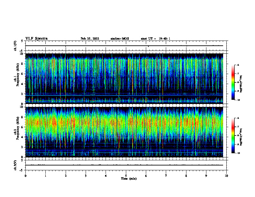
Task: Click the ch.1 spectrogram color bar
Action: click(x=233, y=82)
